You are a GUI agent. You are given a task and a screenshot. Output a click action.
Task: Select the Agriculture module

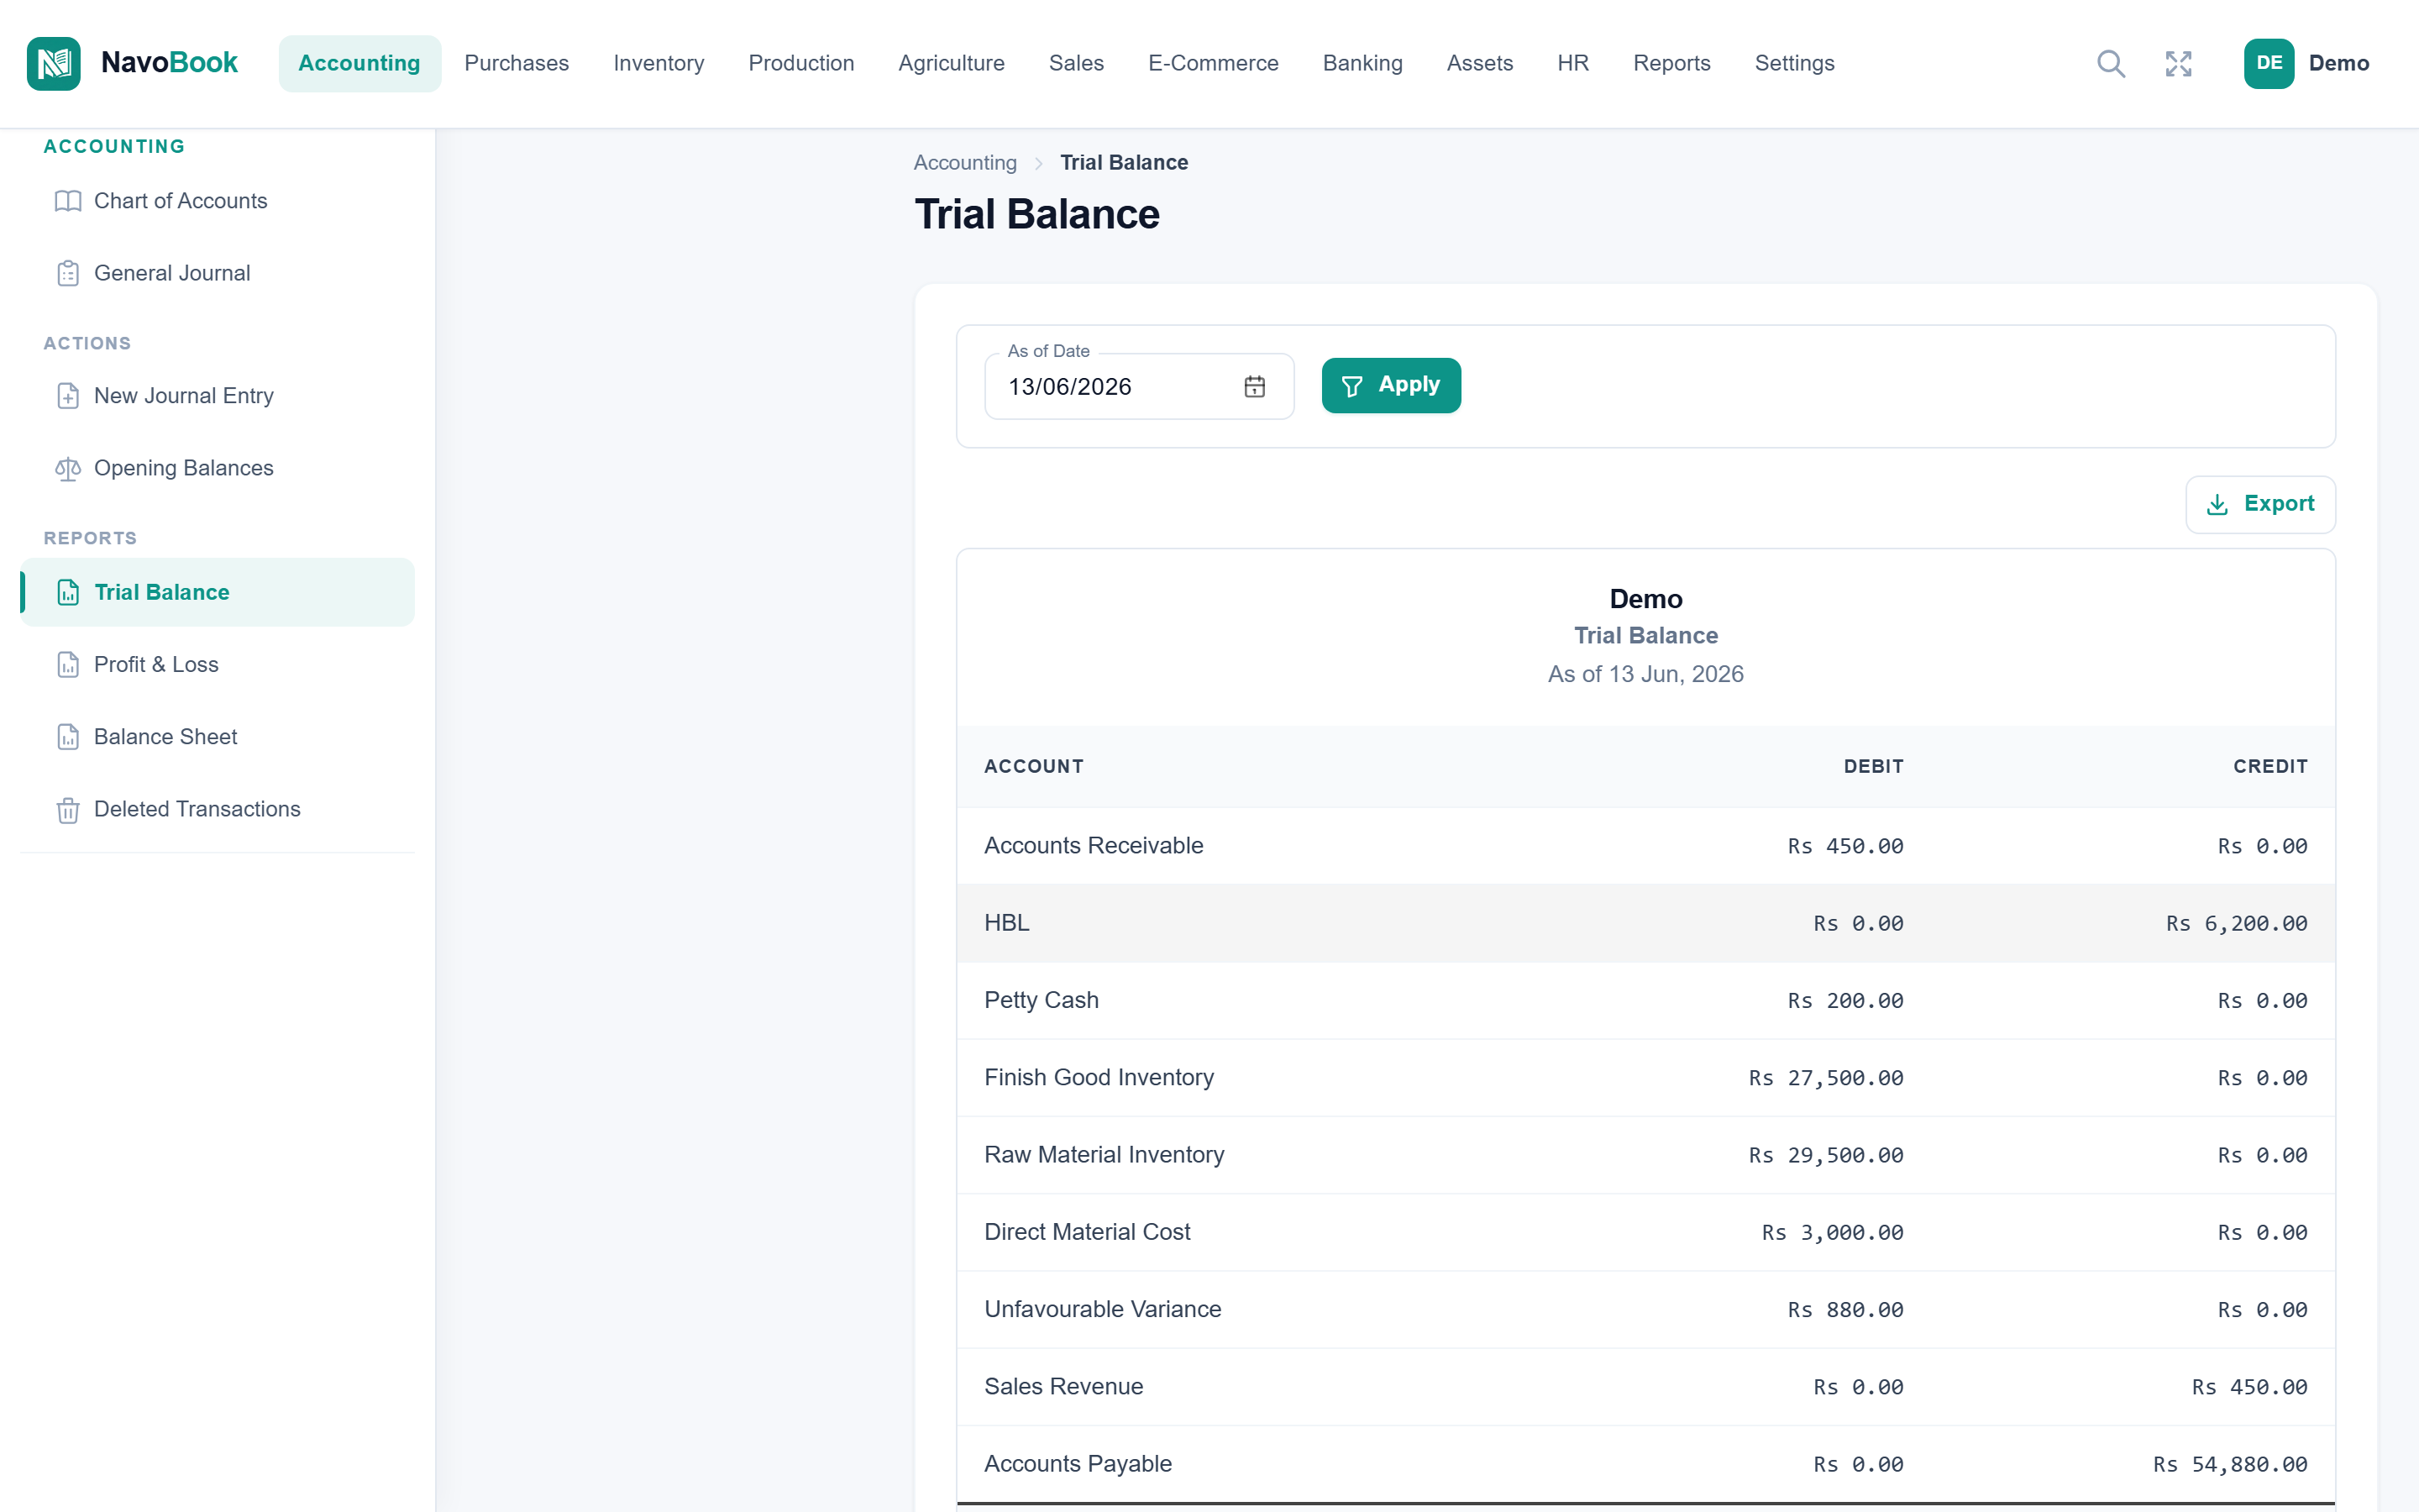coord(951,63)
